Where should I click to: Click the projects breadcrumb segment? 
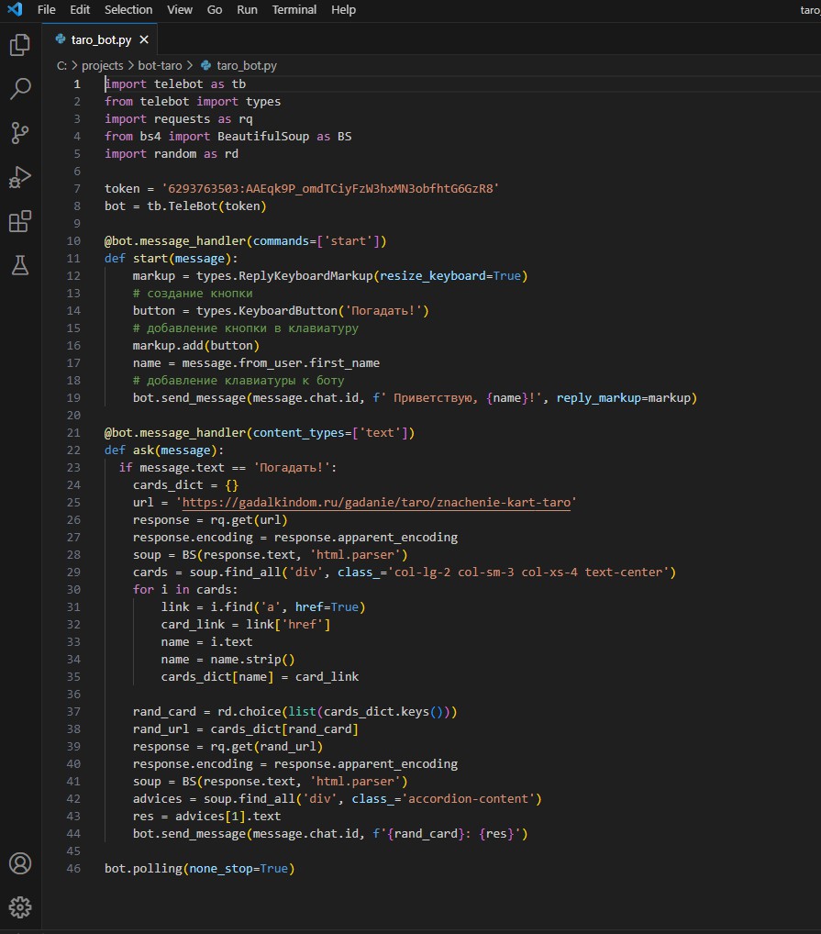point(103,65)
